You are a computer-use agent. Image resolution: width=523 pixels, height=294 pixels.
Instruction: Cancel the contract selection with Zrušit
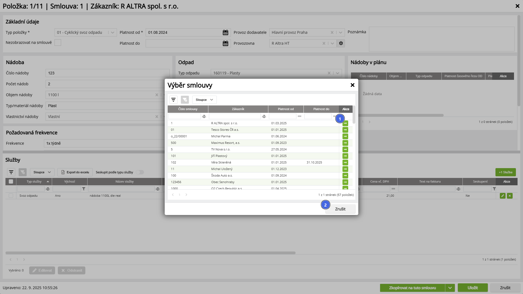(x=340, y=209)
